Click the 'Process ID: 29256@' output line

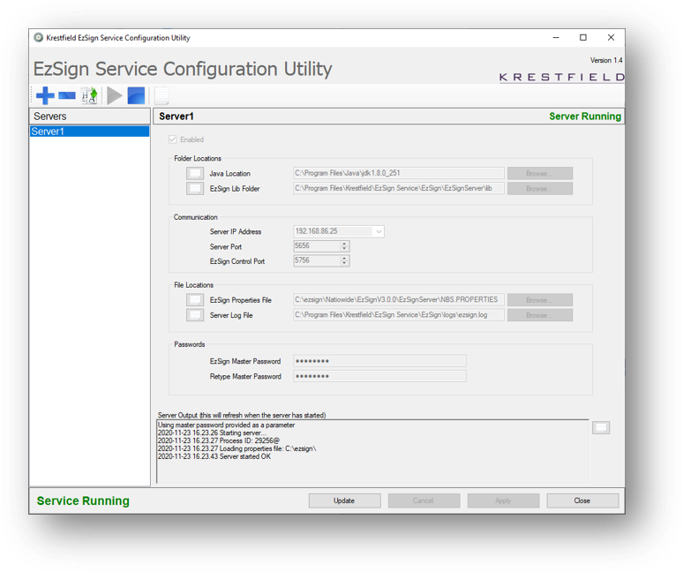click(x=219, y=440)
